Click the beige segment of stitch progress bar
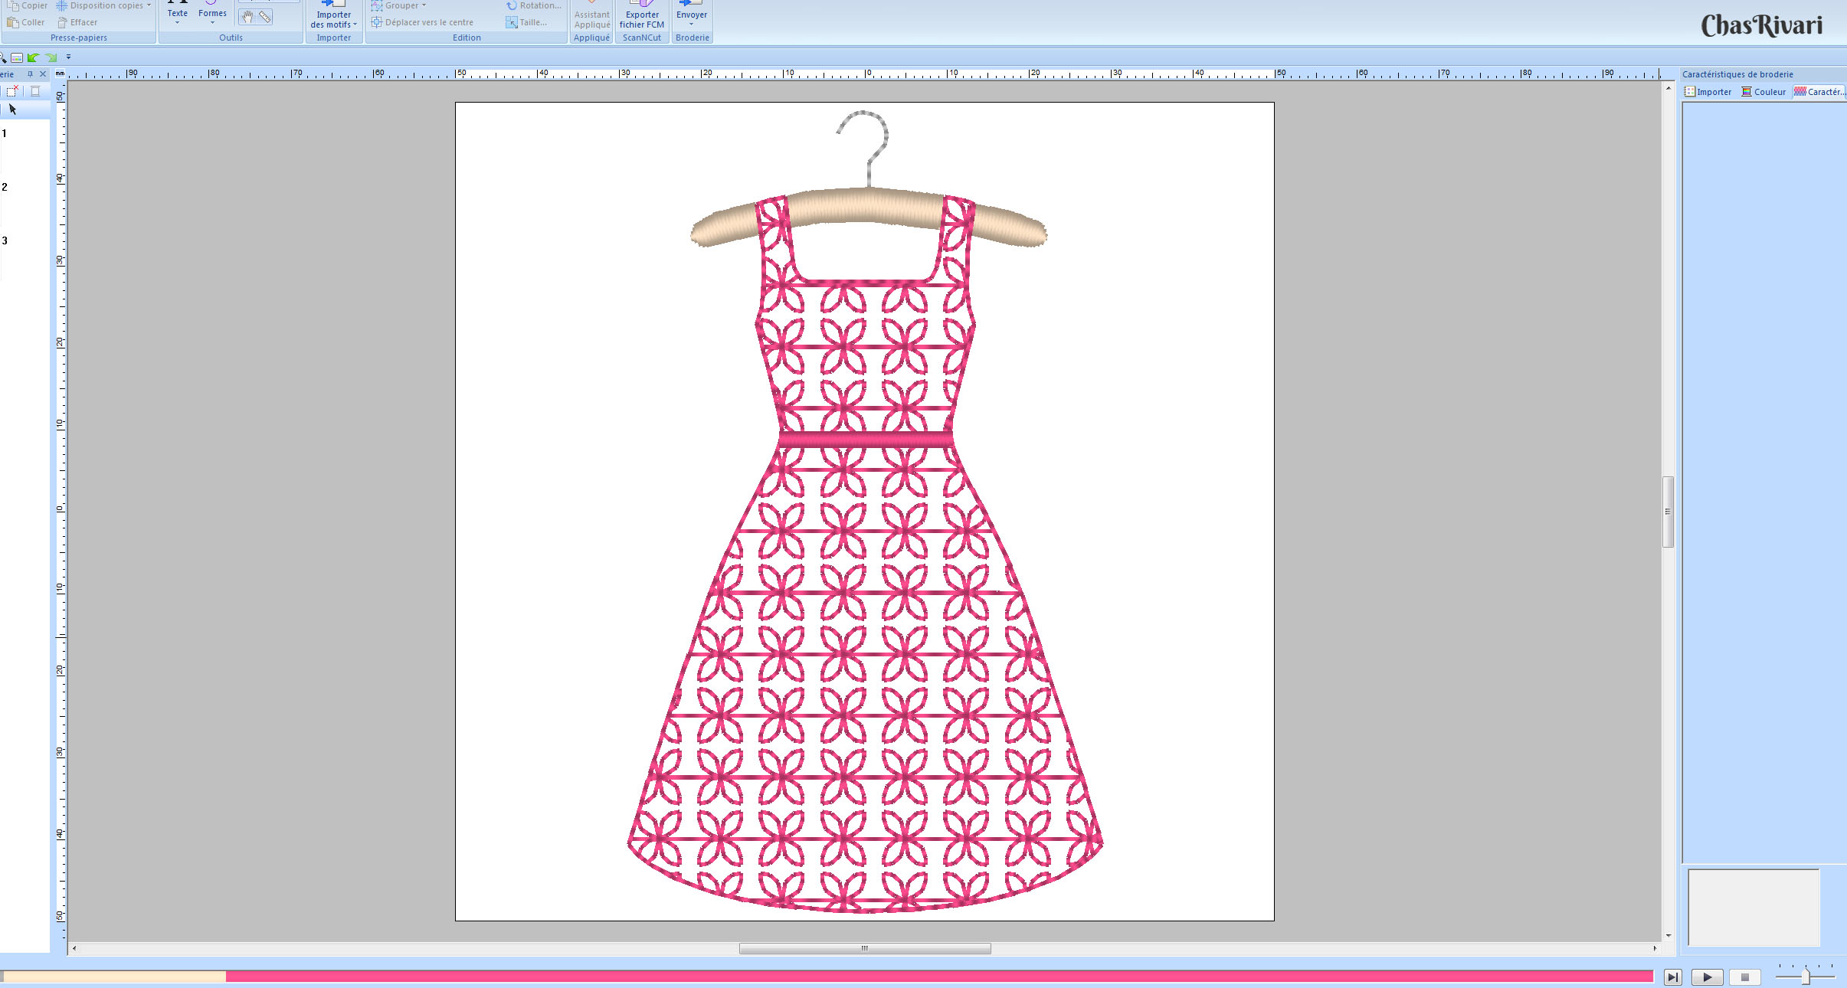The height and width of the screenshot is (988, 1847). 114,977
